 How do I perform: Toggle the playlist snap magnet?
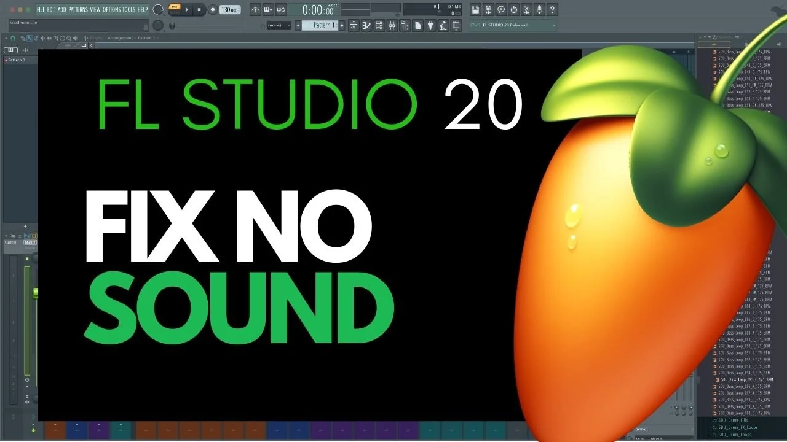pyautogui.click(x=12, y=38)
